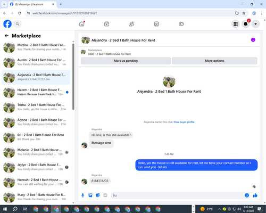Click the Message sent bubble

tap(101, 143)
